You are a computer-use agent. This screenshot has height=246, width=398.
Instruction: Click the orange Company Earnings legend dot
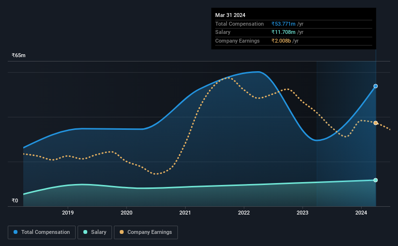coord(122,232)
